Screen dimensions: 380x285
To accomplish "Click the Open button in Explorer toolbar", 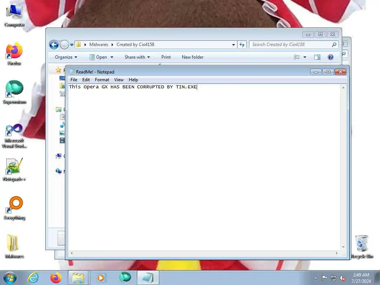I will 98,57.
